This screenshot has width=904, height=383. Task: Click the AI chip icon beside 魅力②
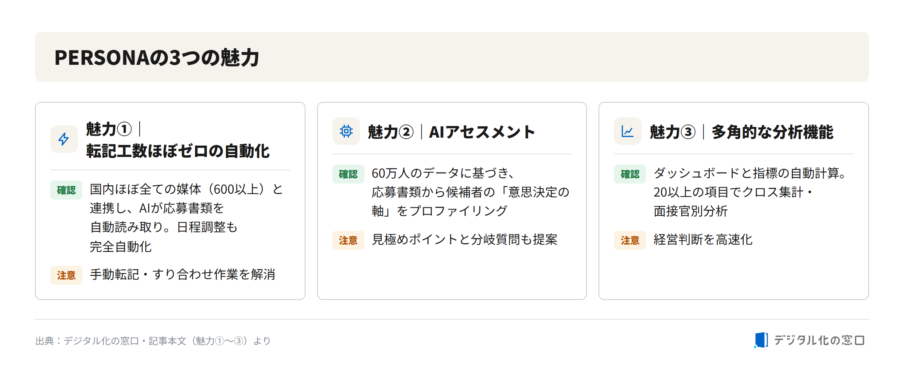pos(346,131)
